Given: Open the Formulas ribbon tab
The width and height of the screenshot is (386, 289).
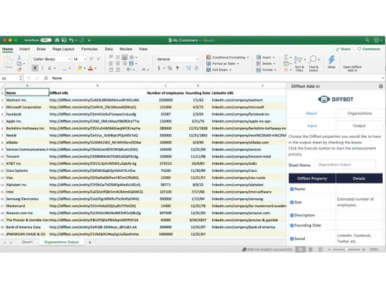Looking at the screenshot, I should coord(90,49).
